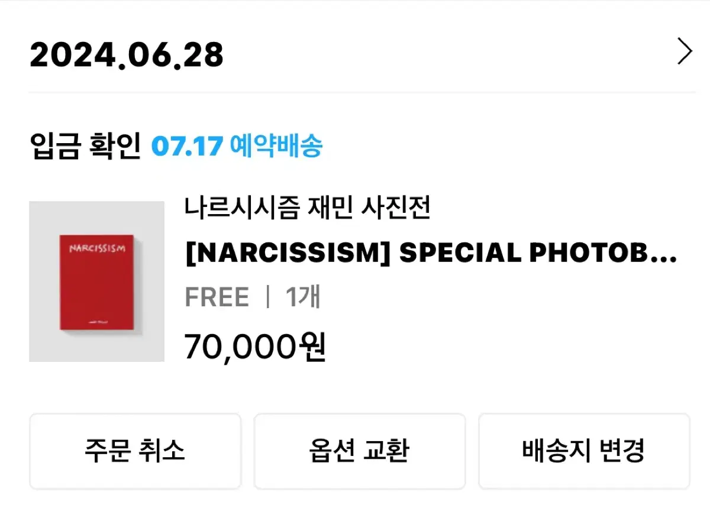Open order details with the right chevron arrow

point(685,52)
